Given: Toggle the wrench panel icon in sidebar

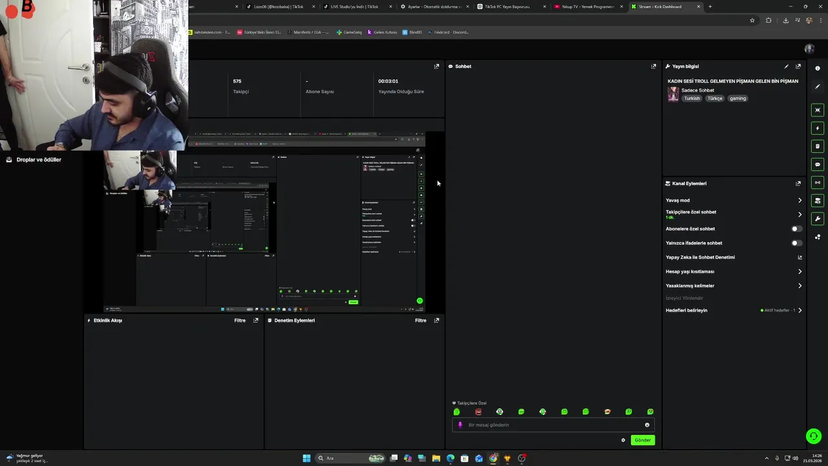Looking at the screenshot, I should pos(818,219).
